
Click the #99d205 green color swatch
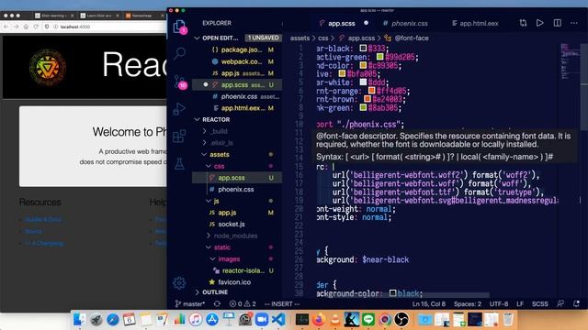(379, 57)
